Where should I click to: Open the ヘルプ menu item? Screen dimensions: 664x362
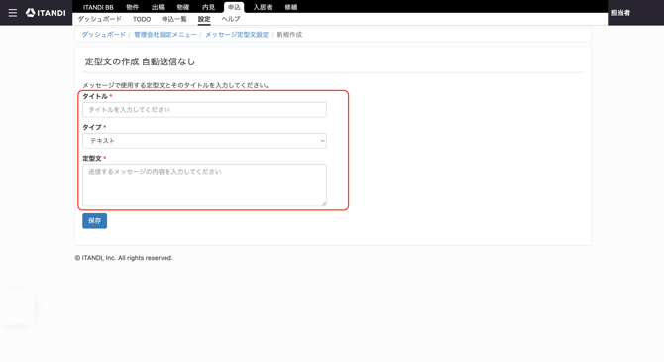click(231, 19)
